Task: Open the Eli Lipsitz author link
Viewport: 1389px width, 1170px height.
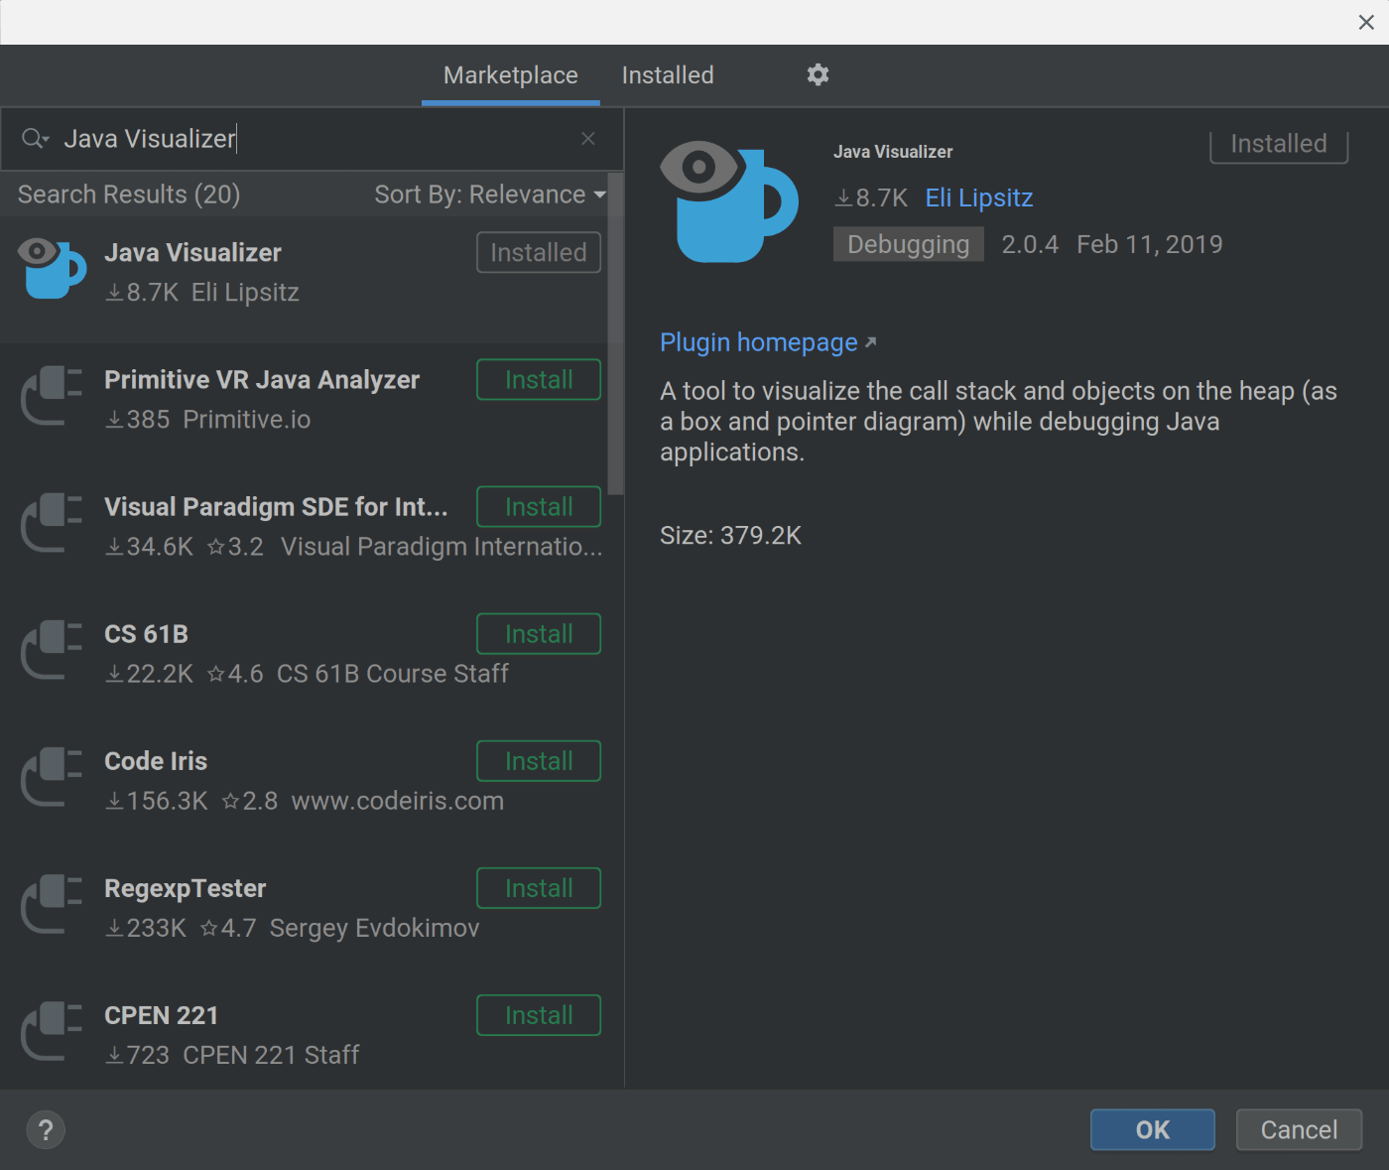Action: coord(979,197)
